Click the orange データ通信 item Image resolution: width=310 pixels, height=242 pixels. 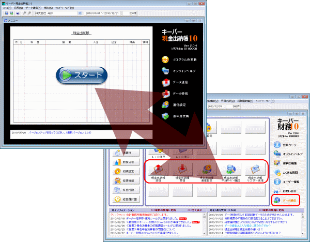coord(286,200)
